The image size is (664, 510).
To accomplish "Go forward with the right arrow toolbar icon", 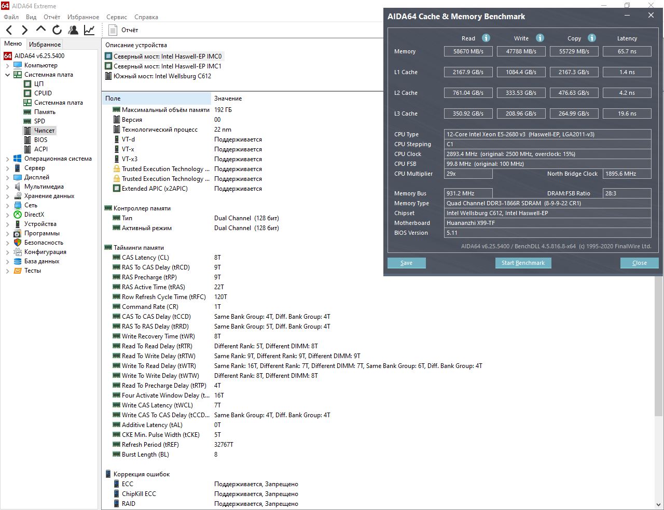I will point(24,30).
